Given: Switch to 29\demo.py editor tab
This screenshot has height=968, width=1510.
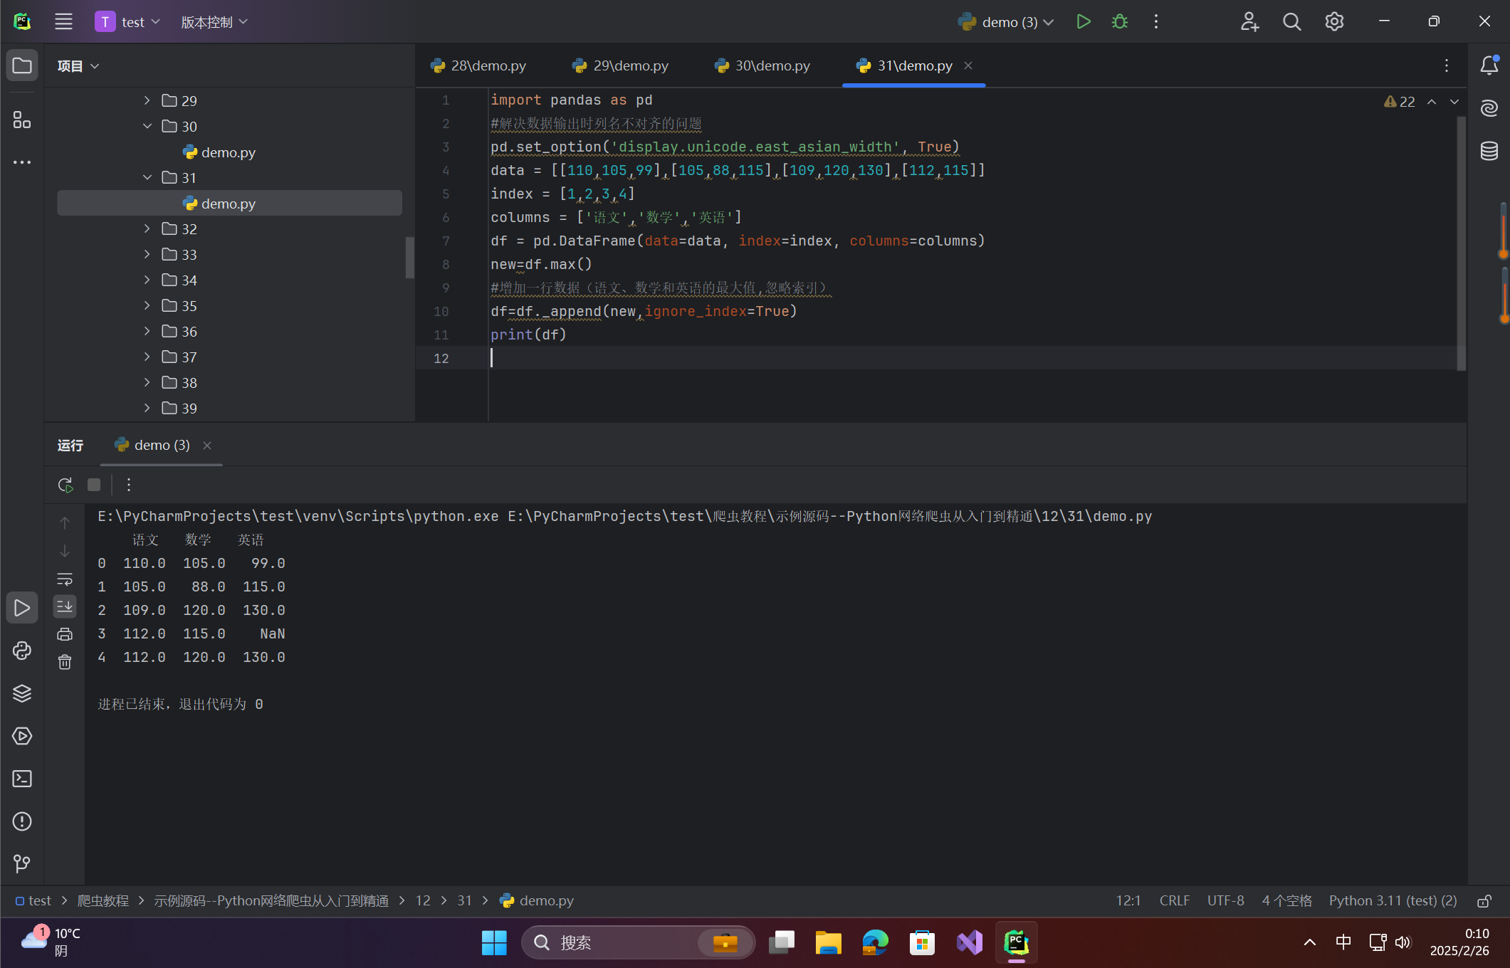Looking at the screenshot, I should point(620,65).
